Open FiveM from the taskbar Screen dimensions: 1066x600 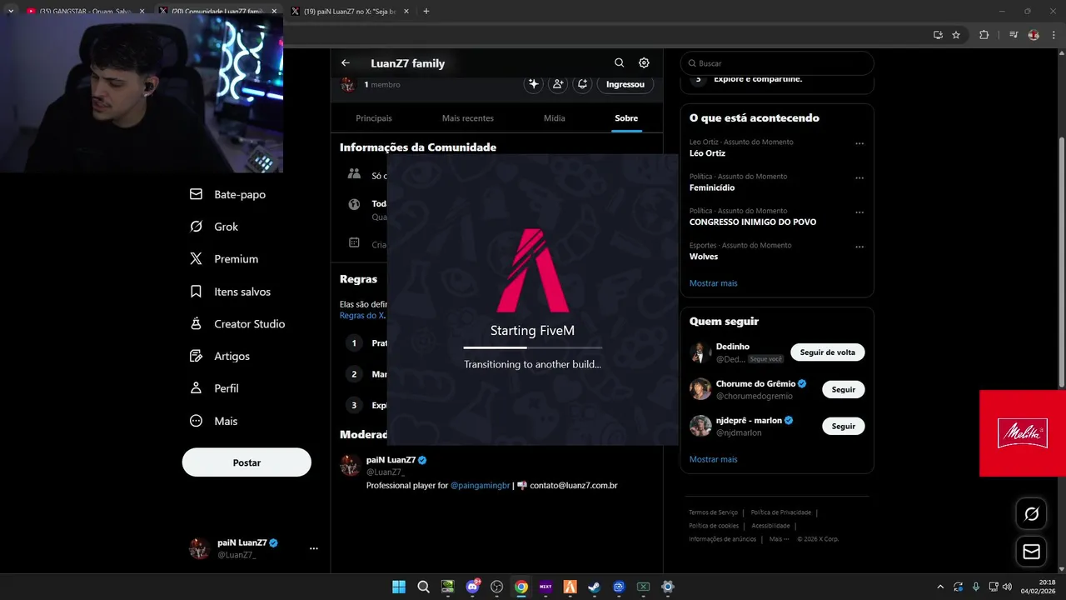(x=570, y=587)
